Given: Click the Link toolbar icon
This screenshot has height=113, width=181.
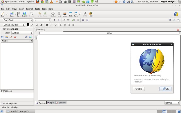Looking at the screenshot, I should [59, 14].
